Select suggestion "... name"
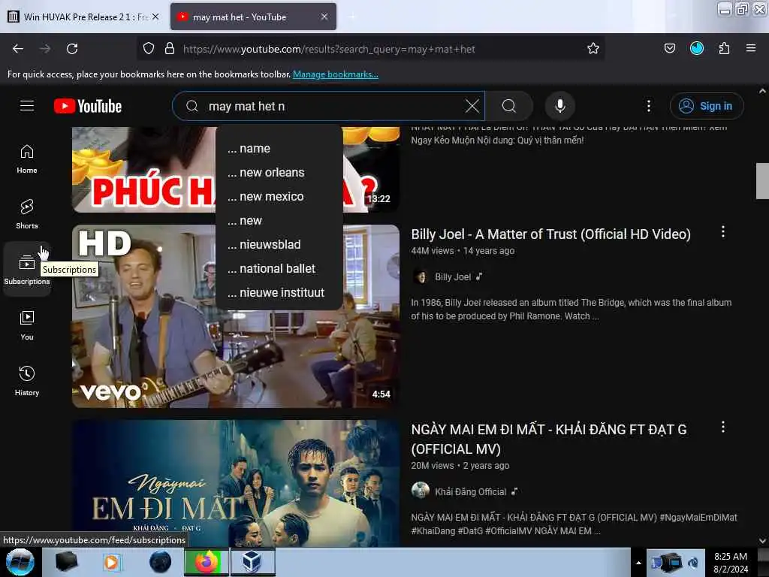Screen dimensions: 769x577 [x=279, y=148]
